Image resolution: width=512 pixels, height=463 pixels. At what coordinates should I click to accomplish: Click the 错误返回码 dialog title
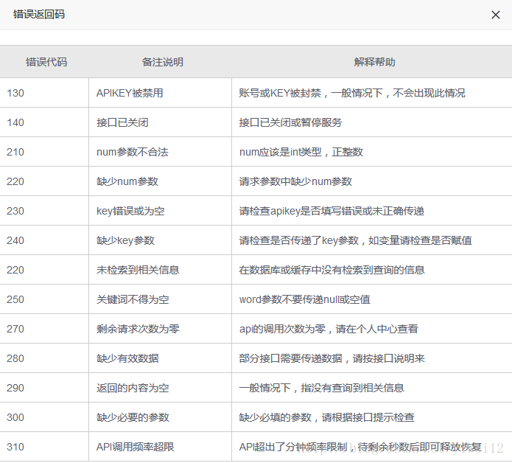tap(39, 15)
